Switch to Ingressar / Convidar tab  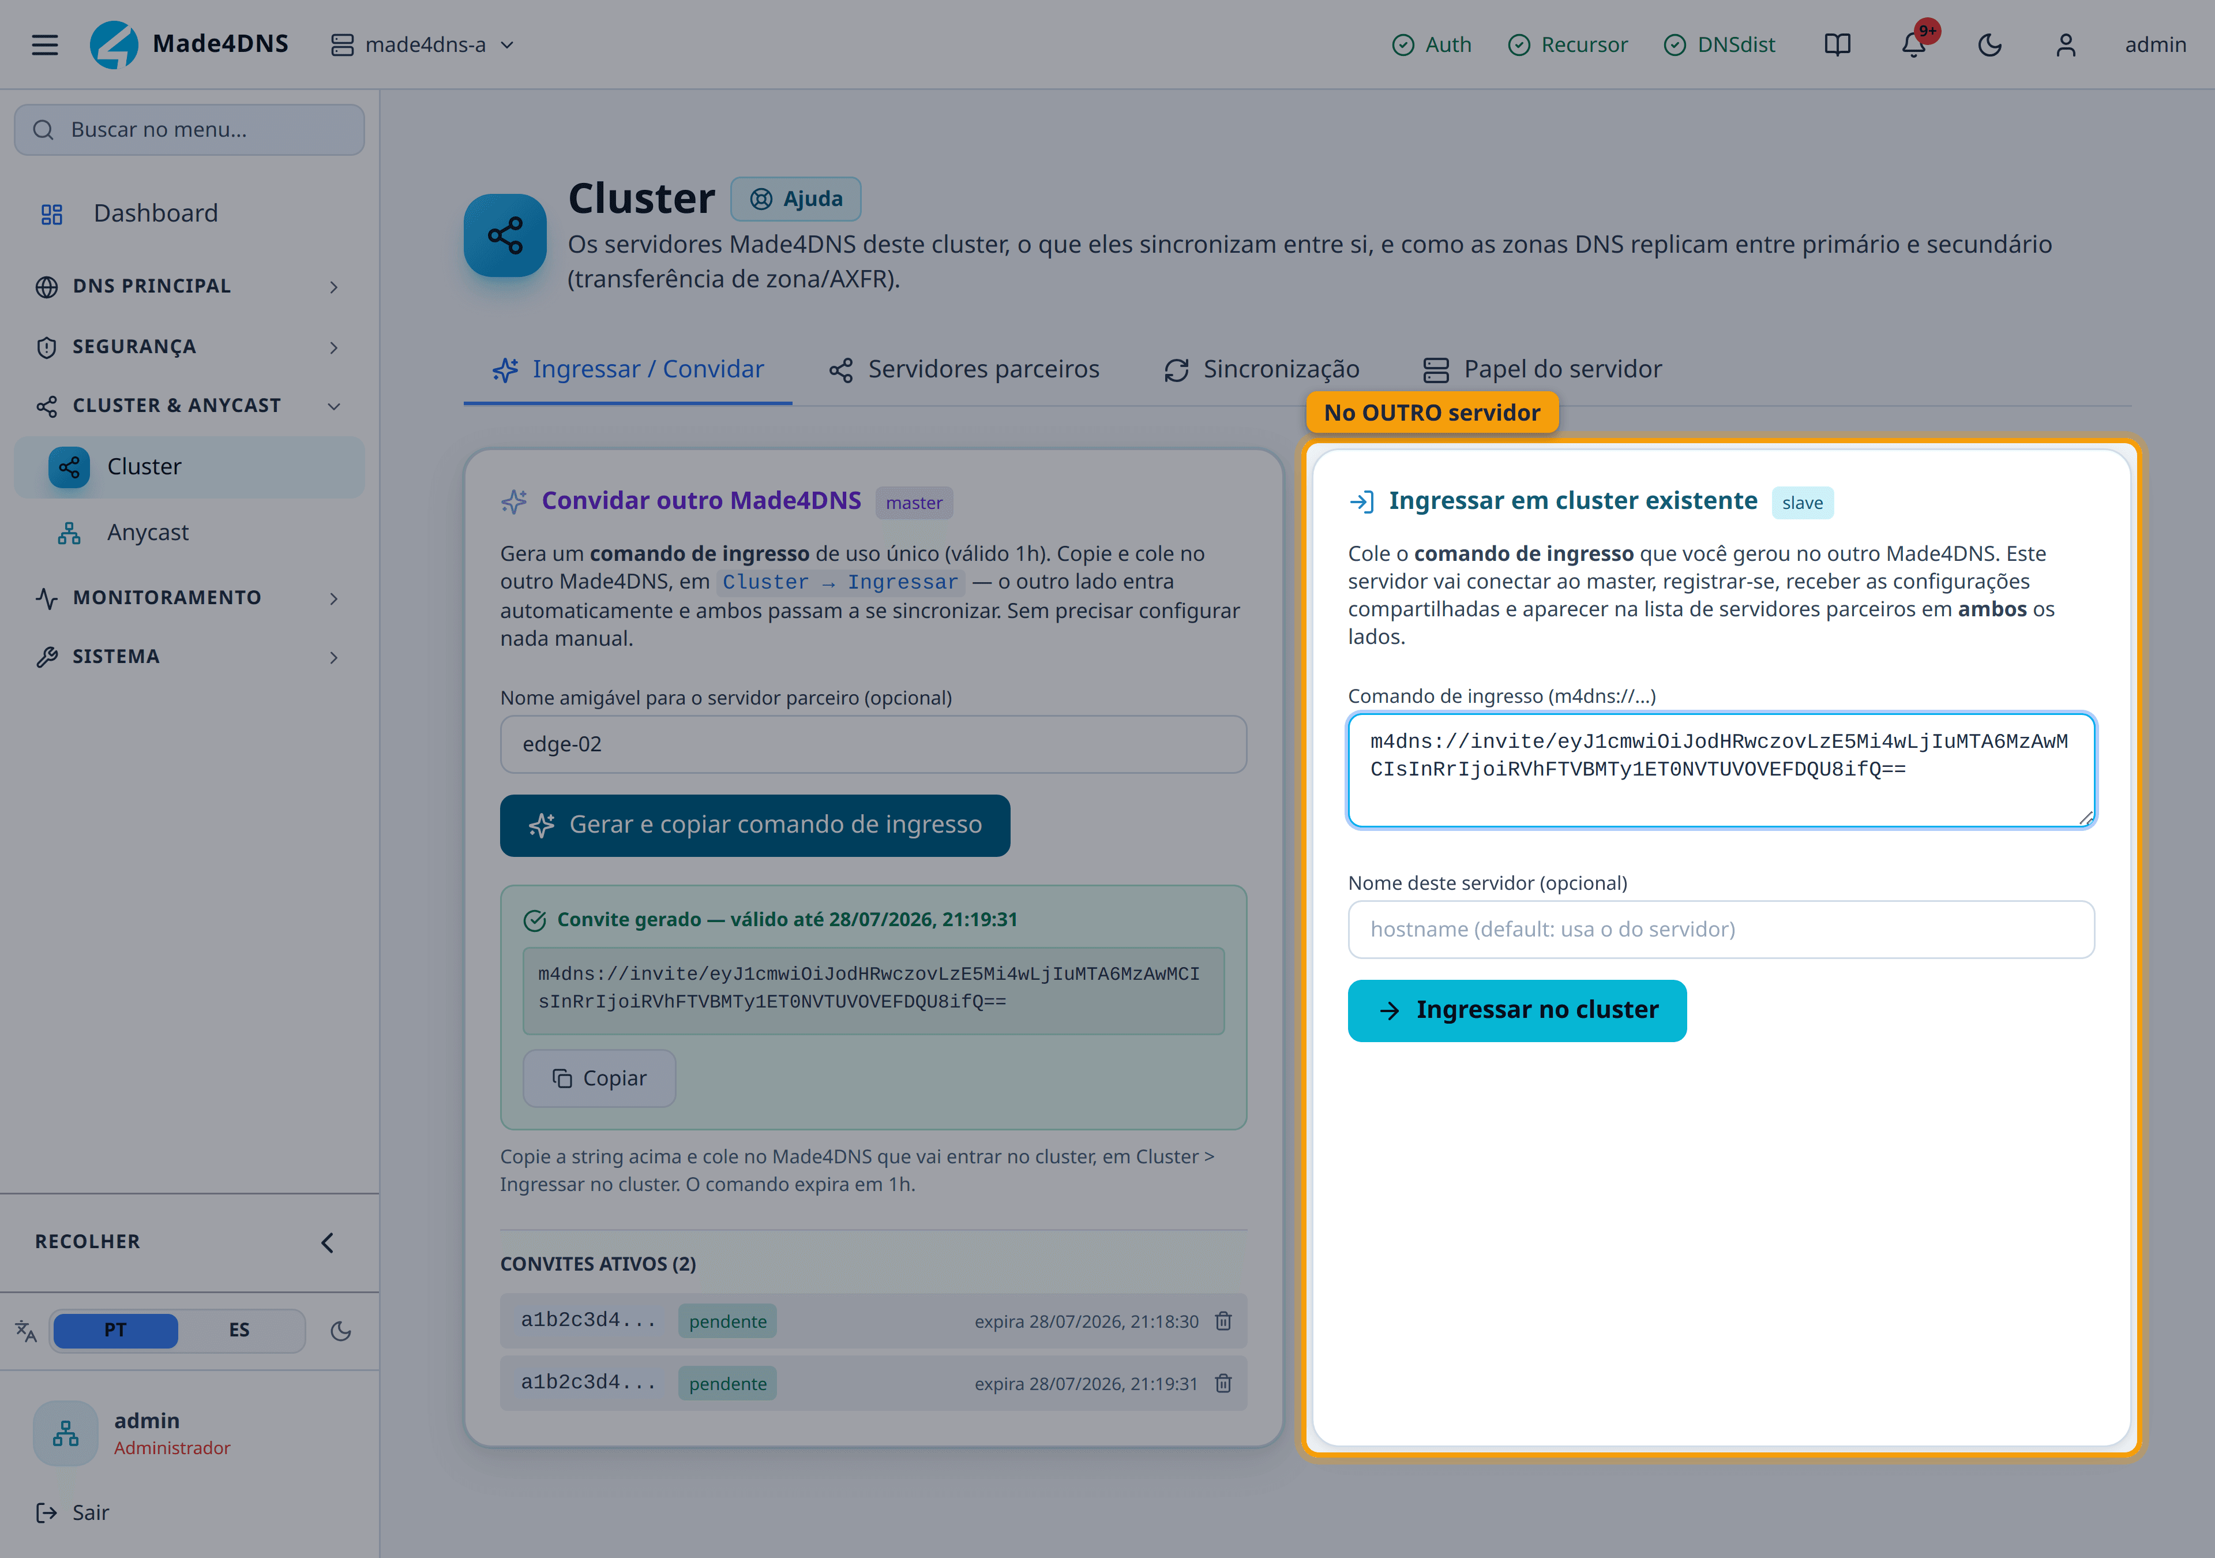coord(628,370)
